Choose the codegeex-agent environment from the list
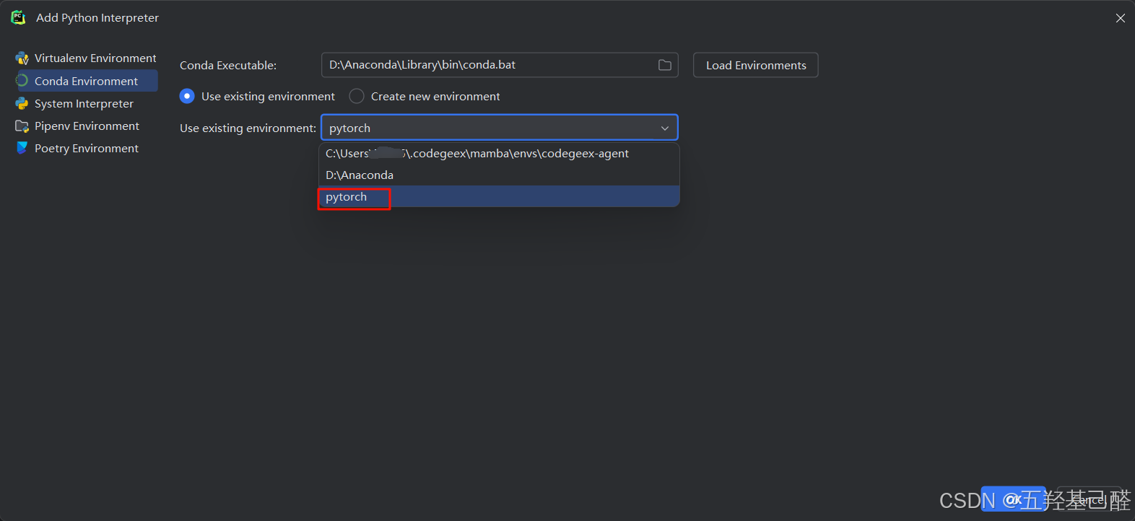The width and height of the screenshot is (1135, 521). 499,154
